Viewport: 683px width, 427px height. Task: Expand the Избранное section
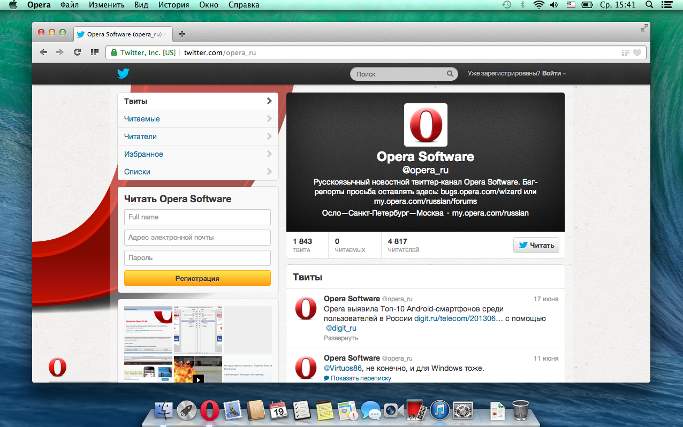pos(198,154)
